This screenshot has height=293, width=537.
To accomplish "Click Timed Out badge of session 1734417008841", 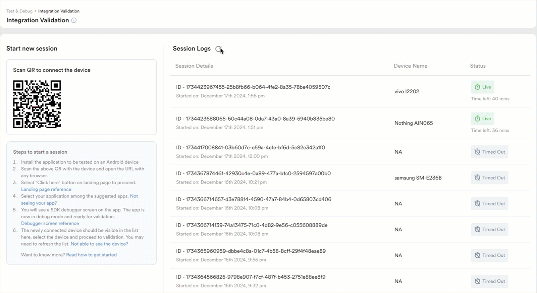I will click(490, 152).
